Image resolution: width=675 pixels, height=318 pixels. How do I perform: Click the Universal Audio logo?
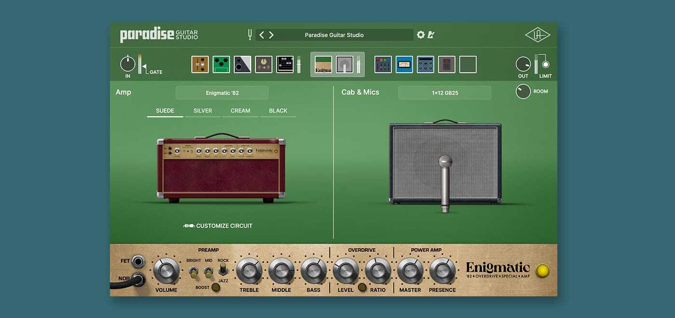pos(537,35)
